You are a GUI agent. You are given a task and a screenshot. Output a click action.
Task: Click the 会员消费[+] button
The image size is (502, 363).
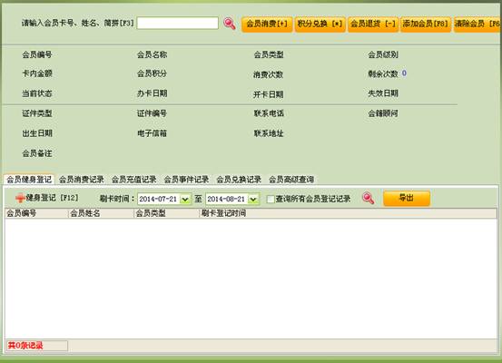click(x=267, y=25)
